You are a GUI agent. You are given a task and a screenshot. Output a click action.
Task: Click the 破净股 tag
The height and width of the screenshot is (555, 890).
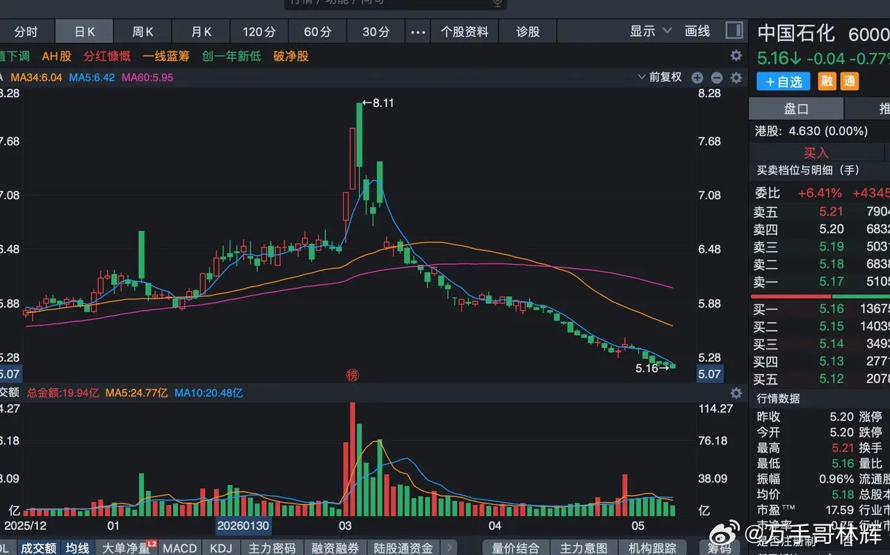(291, 56)
